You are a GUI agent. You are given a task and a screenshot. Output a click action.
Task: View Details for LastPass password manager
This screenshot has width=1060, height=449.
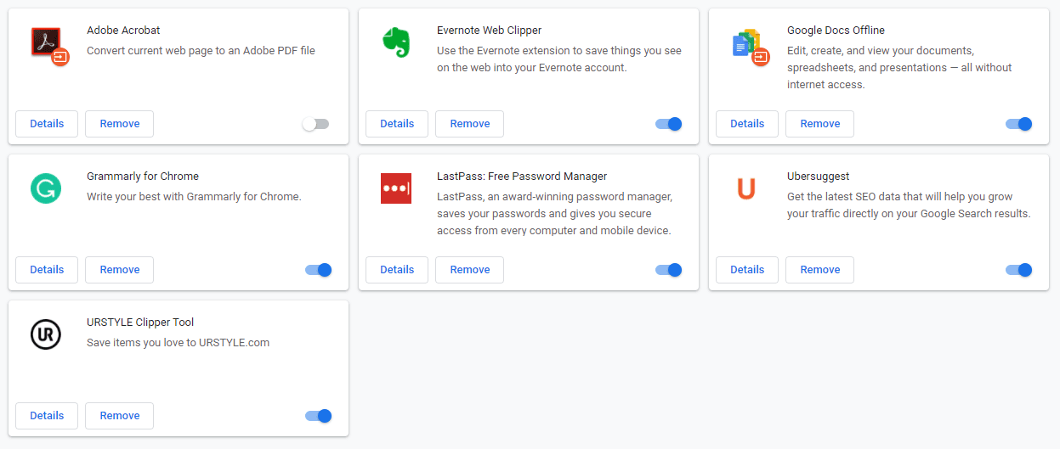(397, 270)
